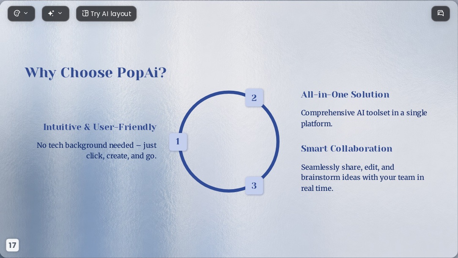The image size is (458, 258).
Task: Open the theme palette dropdown
Action: [21, 14]
